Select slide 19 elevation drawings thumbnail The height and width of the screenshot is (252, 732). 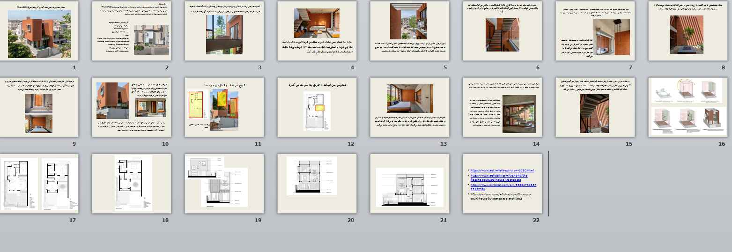point(224,184)
